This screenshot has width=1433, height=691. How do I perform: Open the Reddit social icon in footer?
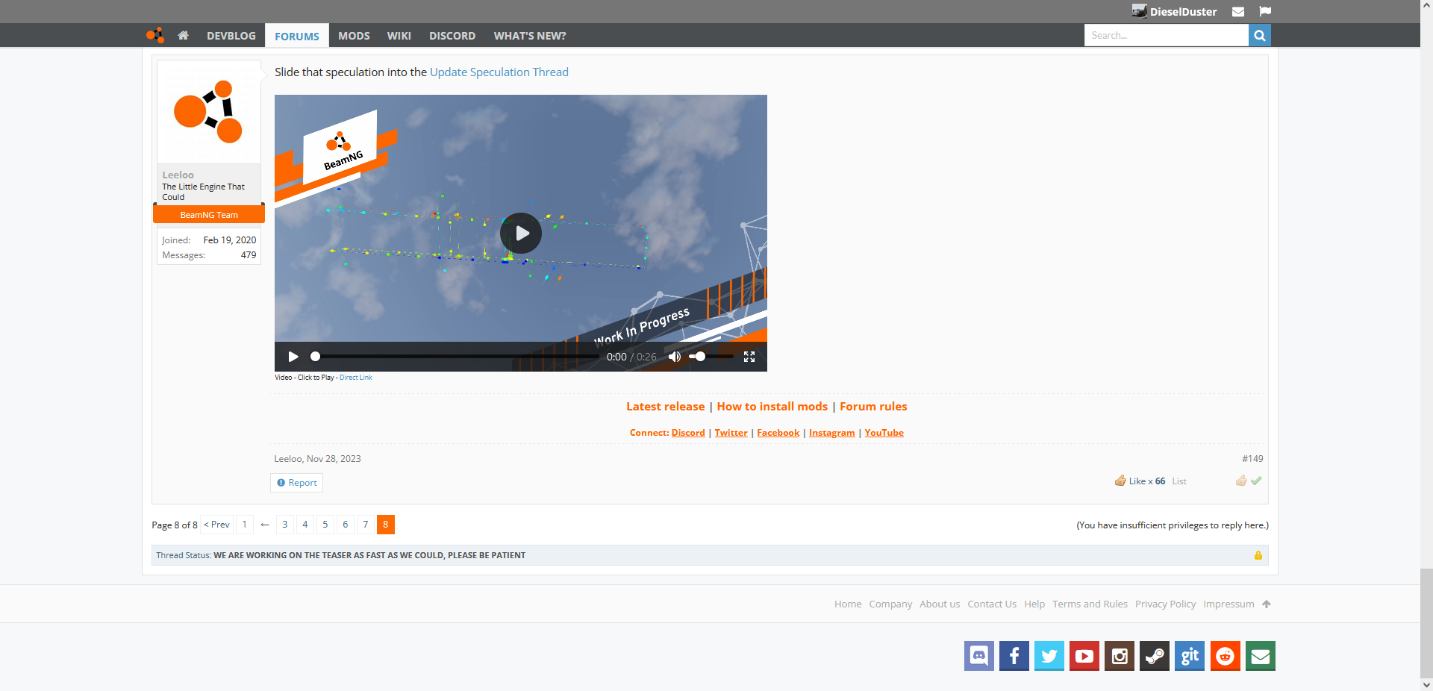(x=1226, y=656)
